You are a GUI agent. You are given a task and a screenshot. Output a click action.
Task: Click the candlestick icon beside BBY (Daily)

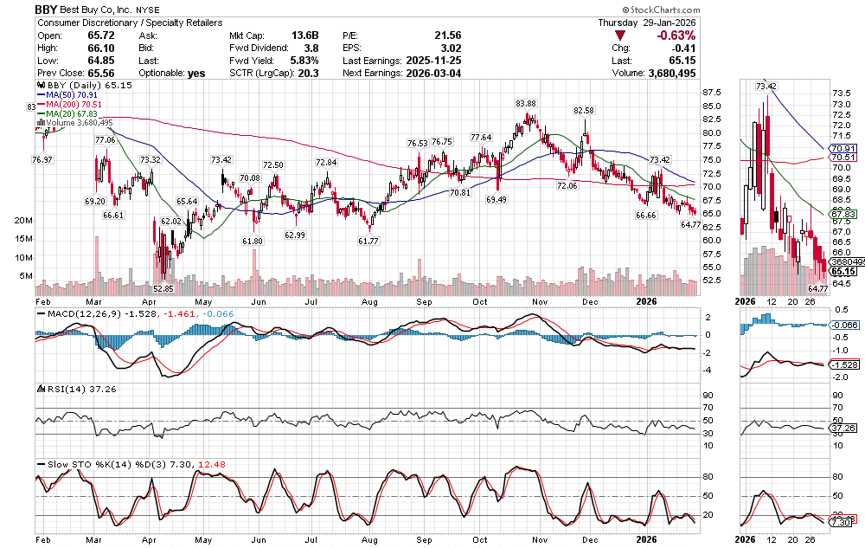coord(40,86)
